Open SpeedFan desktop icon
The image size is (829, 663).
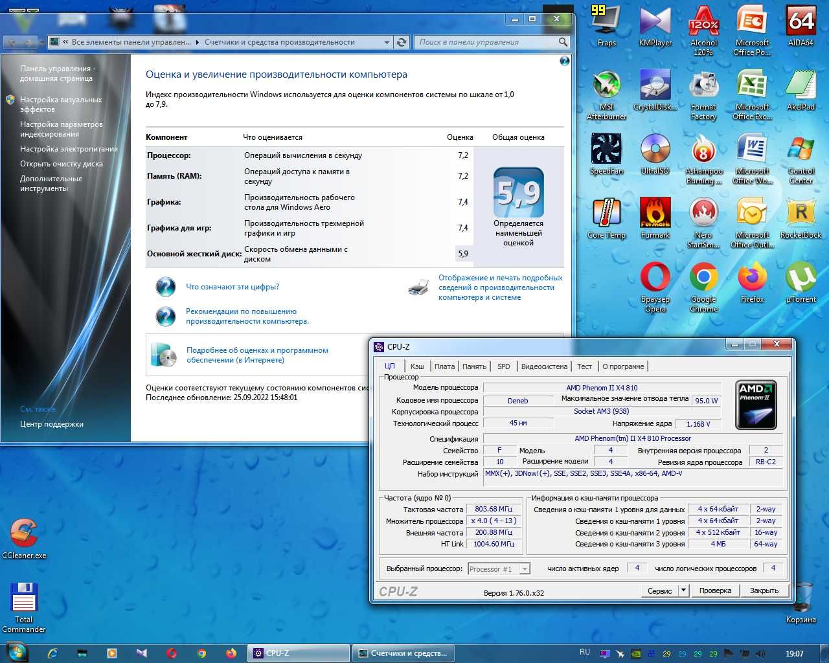point(606,154)
